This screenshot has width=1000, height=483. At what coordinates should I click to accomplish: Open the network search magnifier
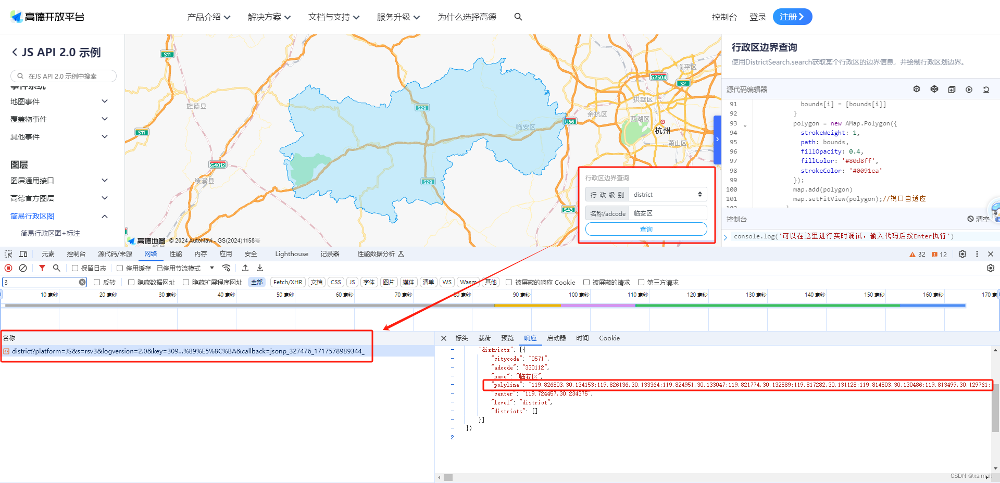[57, 268]
